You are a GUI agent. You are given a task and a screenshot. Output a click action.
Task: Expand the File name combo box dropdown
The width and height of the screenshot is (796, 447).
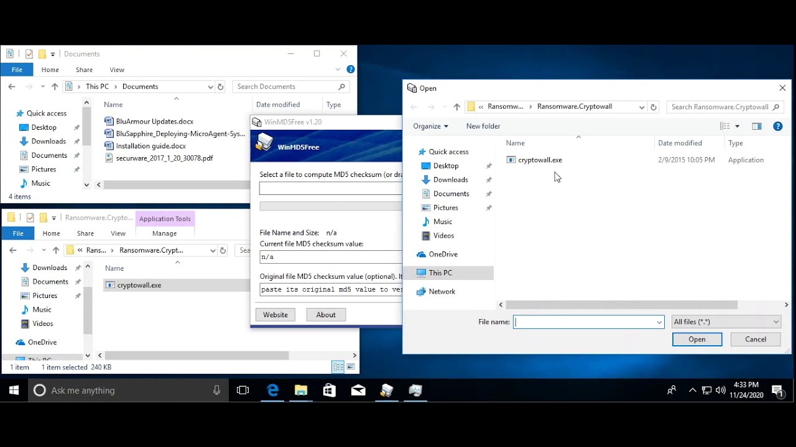tap(659, 322)
